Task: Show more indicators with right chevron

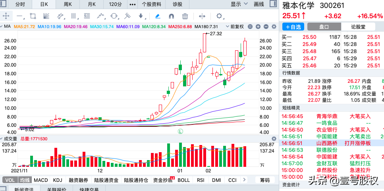Action: (244, 180)
